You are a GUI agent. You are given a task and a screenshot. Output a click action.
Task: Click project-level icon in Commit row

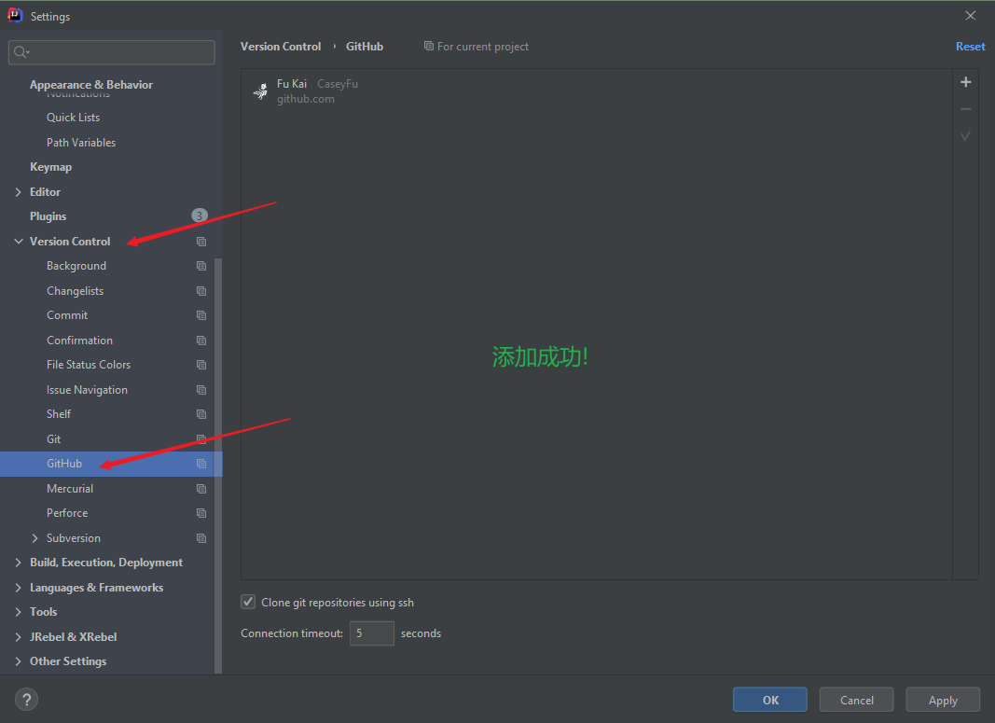(x=201, y=315)
